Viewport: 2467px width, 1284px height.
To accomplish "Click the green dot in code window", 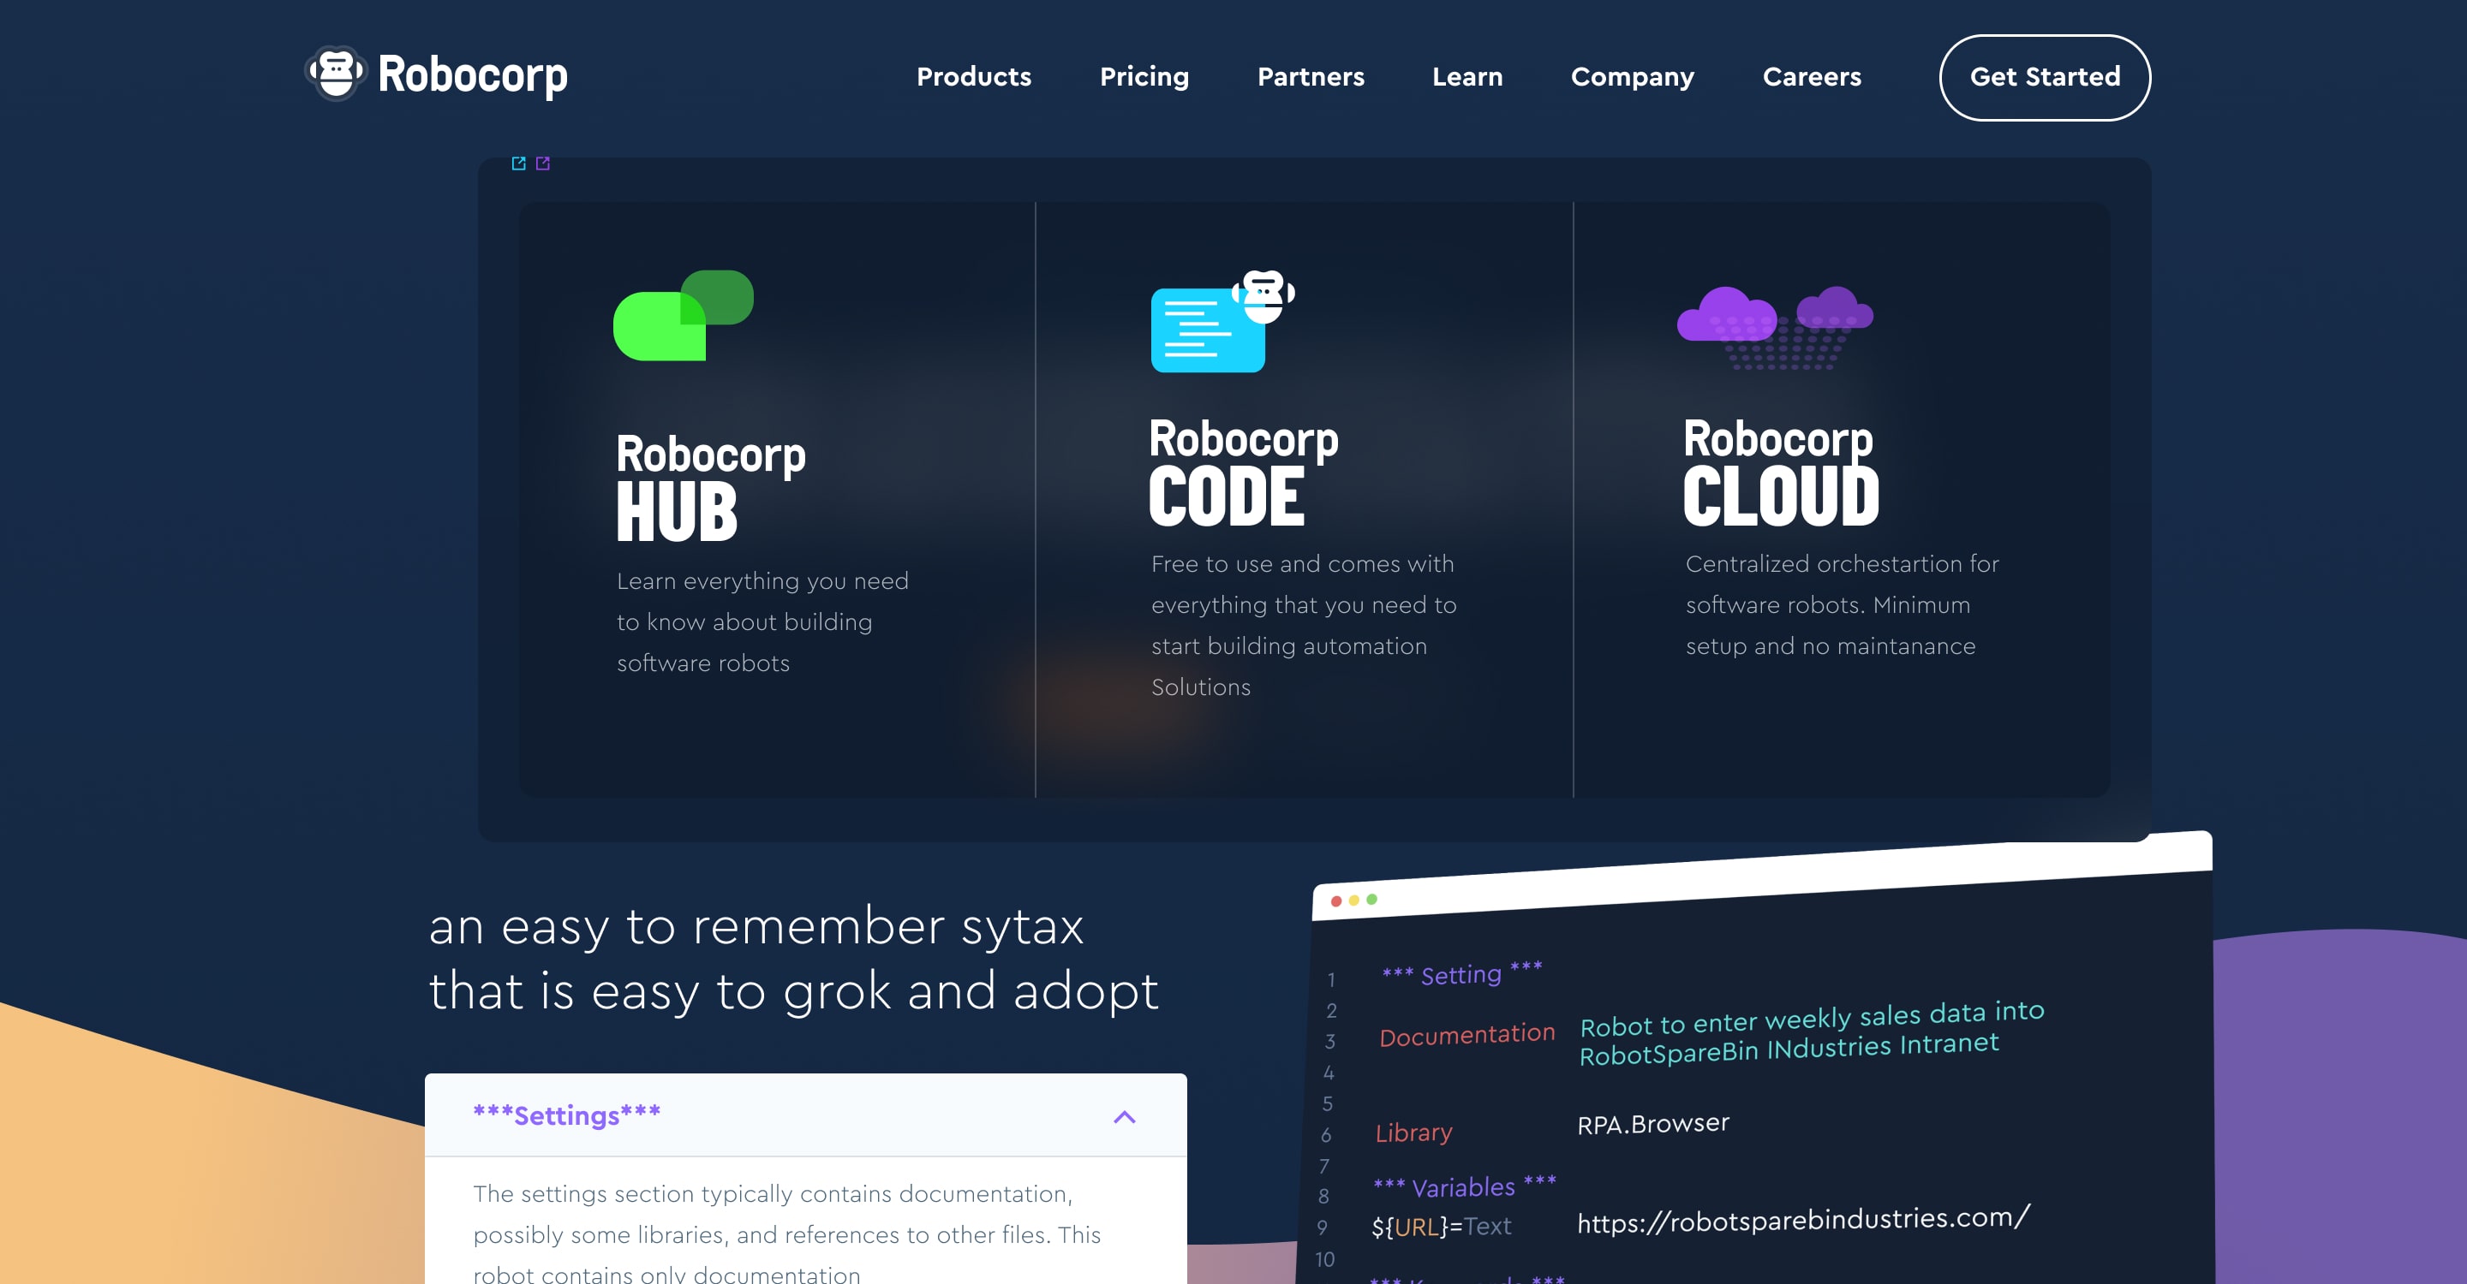I will (1372, 900).
